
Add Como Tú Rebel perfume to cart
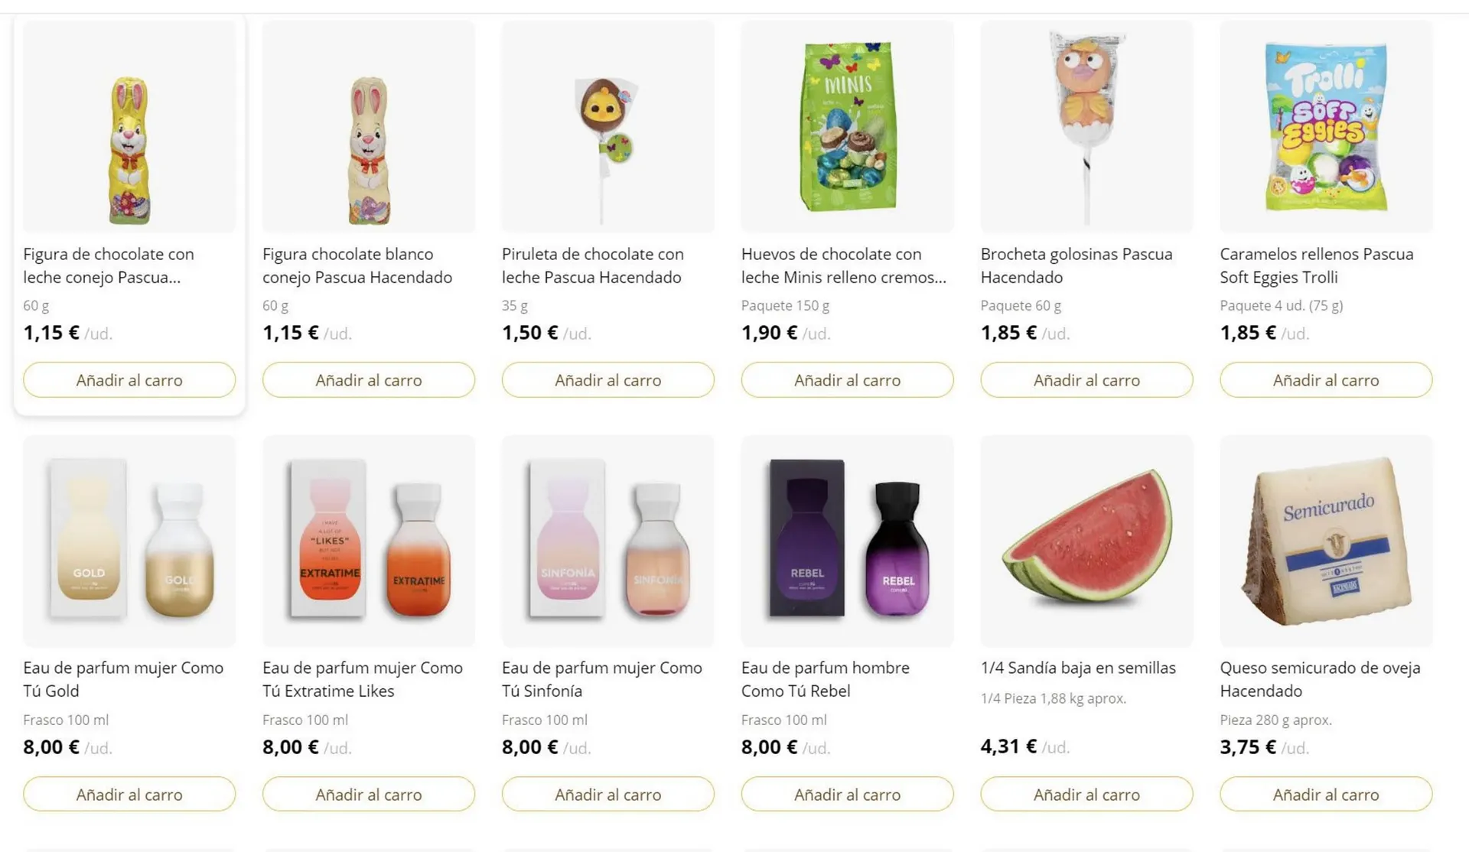(x=847, y=795)
